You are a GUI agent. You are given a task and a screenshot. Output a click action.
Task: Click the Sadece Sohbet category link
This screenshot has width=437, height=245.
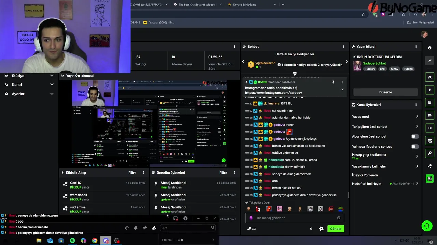point(375,63)
